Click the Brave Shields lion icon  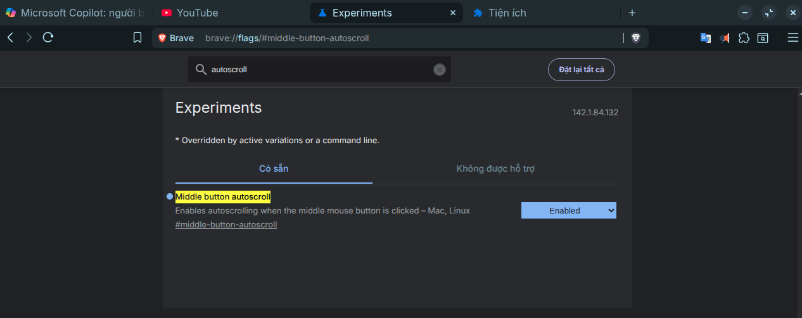coord(635,38)
